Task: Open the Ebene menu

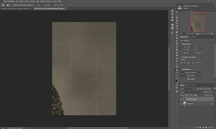Action: pyautogui.click(x=22, y=1)
